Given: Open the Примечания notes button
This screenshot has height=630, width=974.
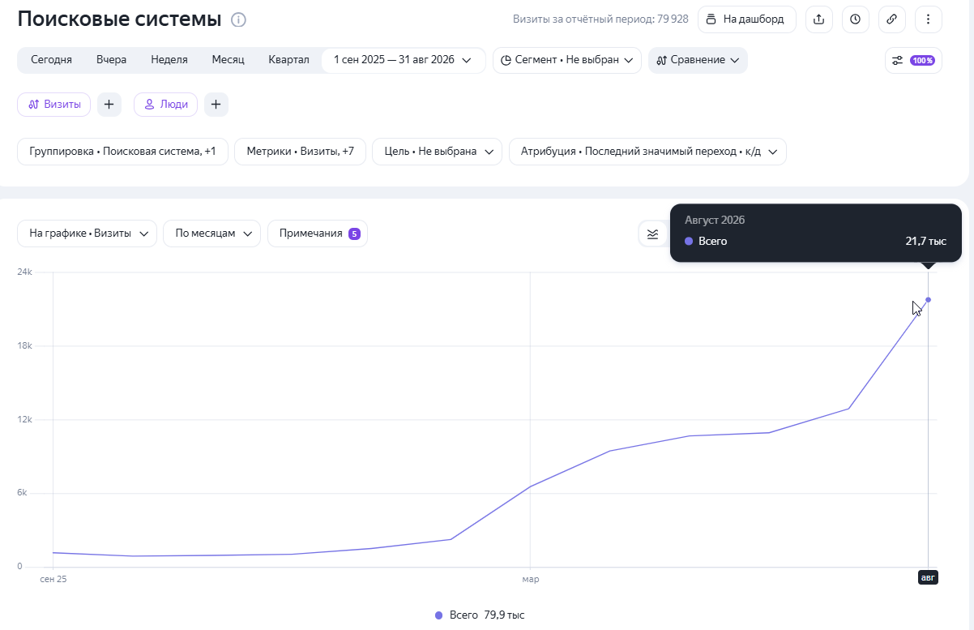Looking at the screenshot, I should 318,234.
